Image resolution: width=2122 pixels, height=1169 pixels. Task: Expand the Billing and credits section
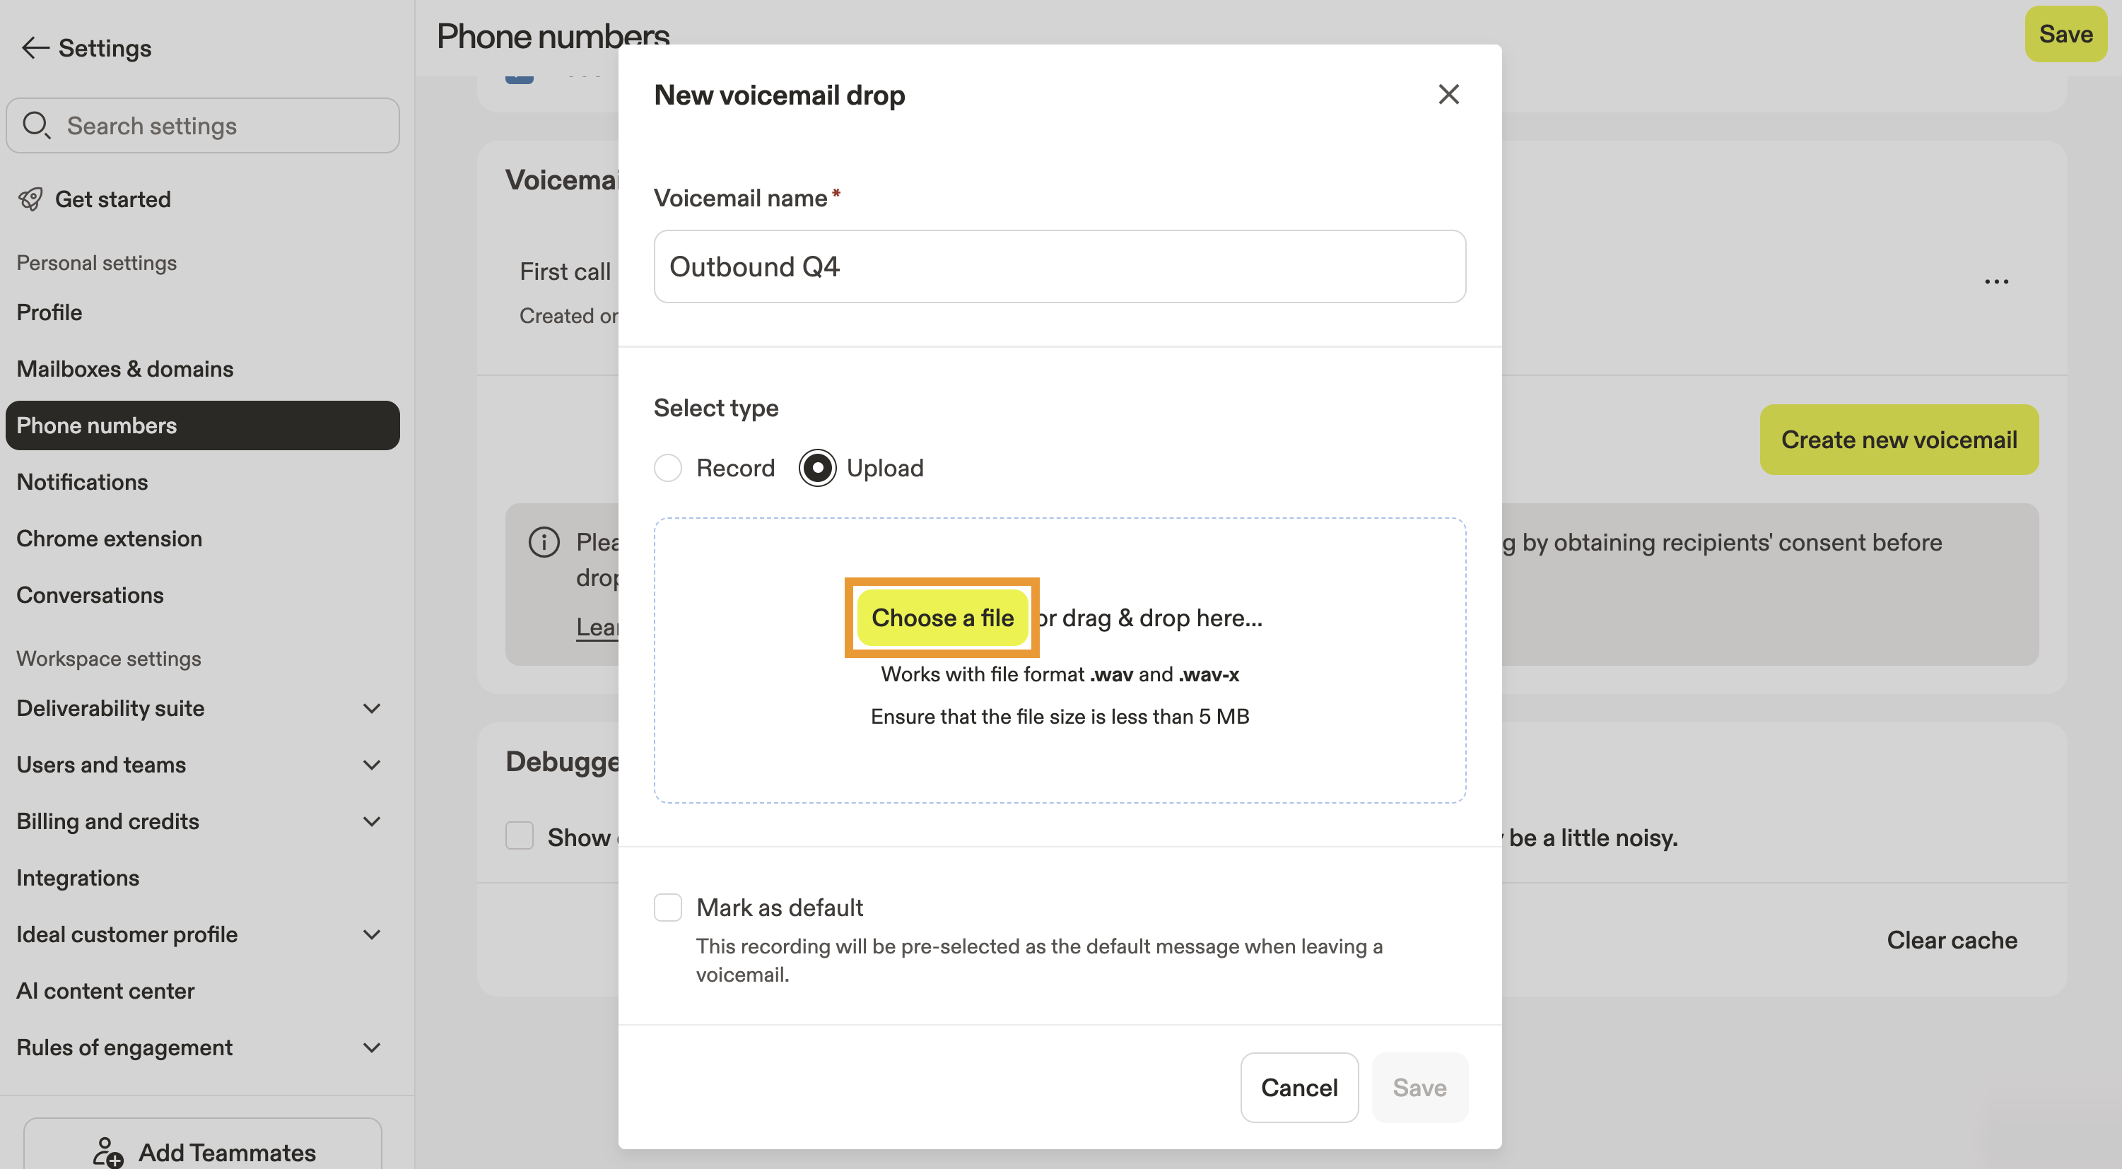(373, 821)
